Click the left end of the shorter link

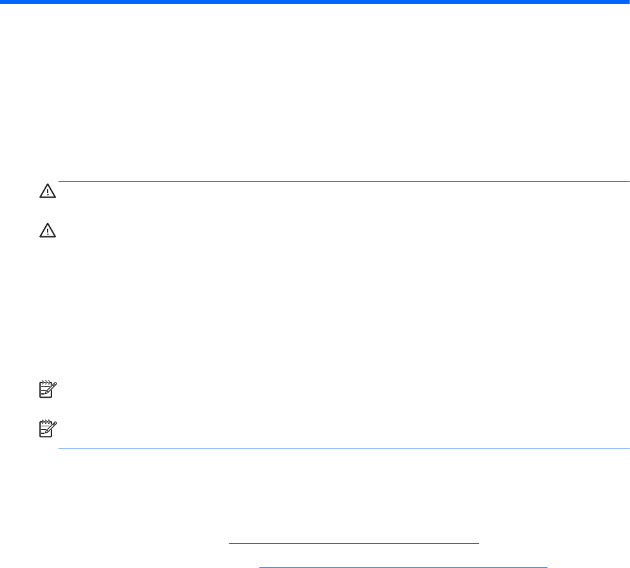(x=231, y=525)
